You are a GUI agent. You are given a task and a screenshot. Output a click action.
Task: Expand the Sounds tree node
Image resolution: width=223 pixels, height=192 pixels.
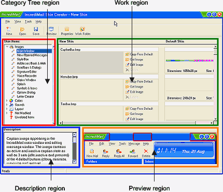coord(7,105)
